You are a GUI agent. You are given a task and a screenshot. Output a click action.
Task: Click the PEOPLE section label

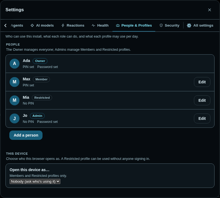[x=13, y=44]
